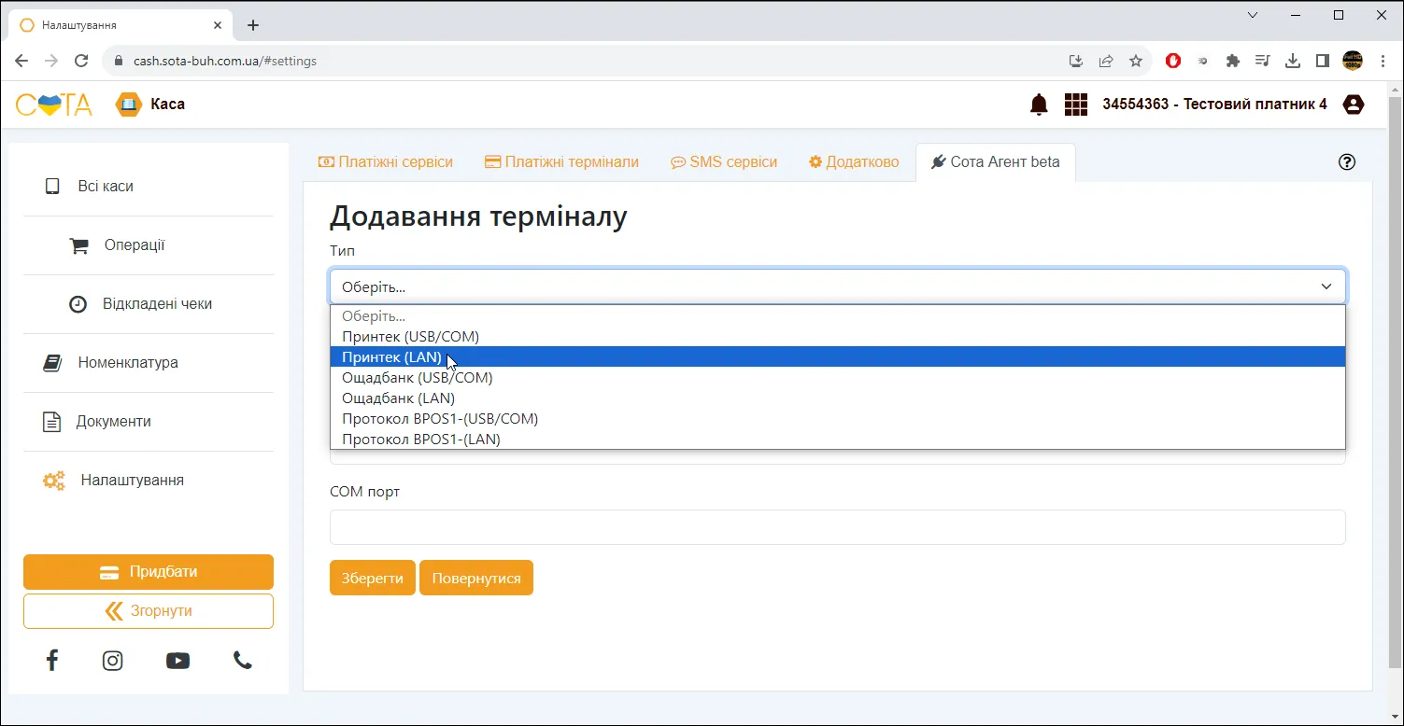Viewport: 1404px width, 726px height.
Task: Open the browser downloads icon
Action: [1293, 61]
